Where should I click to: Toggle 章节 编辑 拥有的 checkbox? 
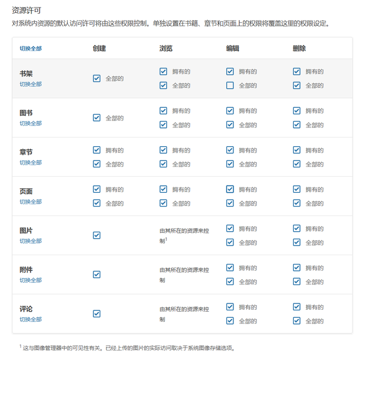pos(230,150)
